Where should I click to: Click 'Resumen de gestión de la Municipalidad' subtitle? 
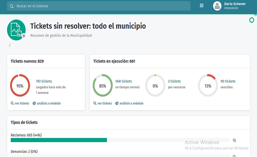[x=61, y=35]
